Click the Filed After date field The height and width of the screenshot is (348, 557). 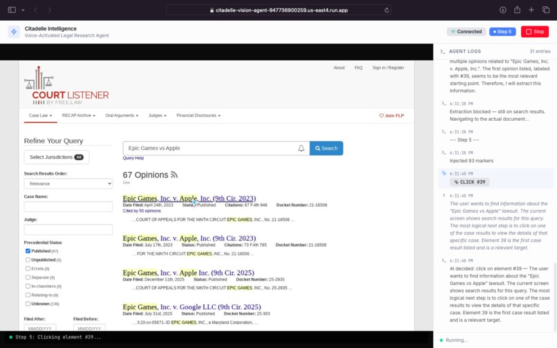point(40,328)
